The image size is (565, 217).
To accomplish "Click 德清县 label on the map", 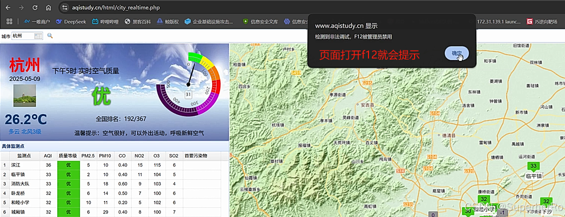I will [449, 135].
